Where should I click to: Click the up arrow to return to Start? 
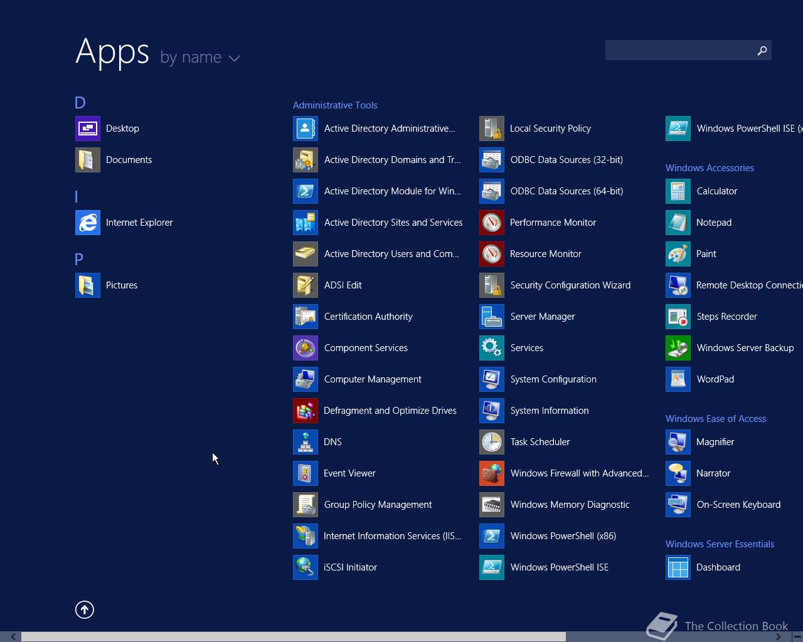click(85, 609)
